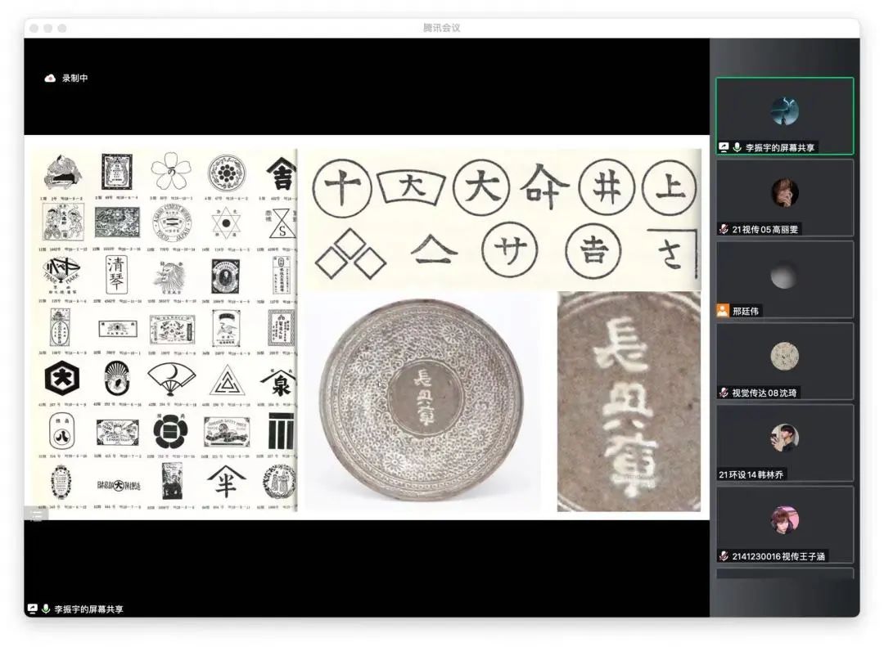Click the 李振宇的屏幕共享 label at bottom left
This screenshot has height=647, width=884.
click(88, 609)
